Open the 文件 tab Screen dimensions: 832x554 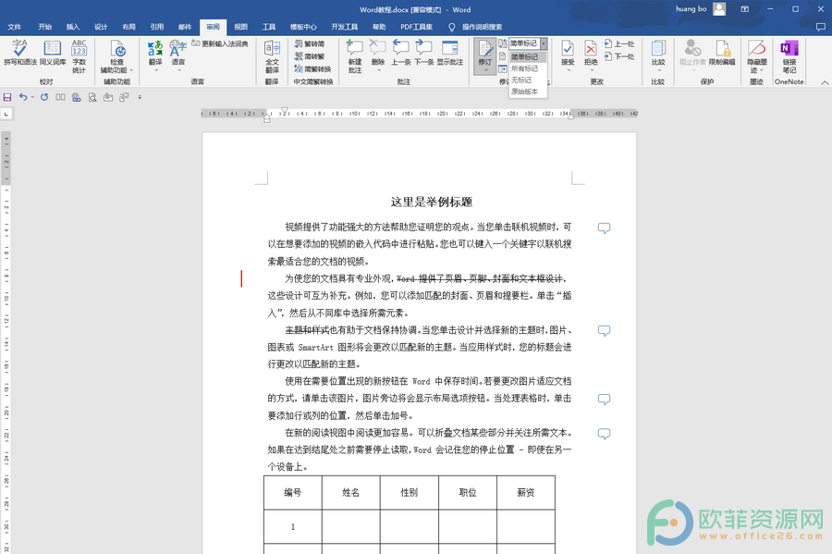click(15, 27)
